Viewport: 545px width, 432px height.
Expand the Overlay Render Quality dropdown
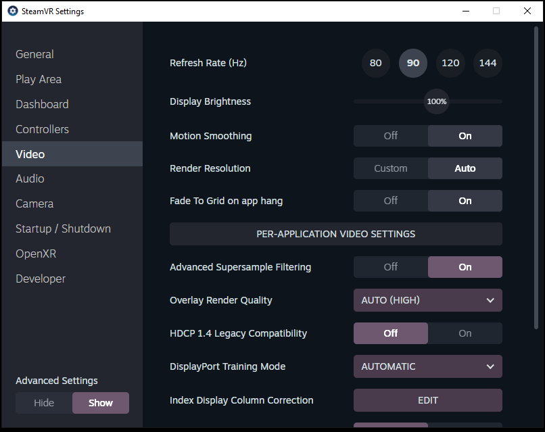pyautogui.click(x=428, y=300)
